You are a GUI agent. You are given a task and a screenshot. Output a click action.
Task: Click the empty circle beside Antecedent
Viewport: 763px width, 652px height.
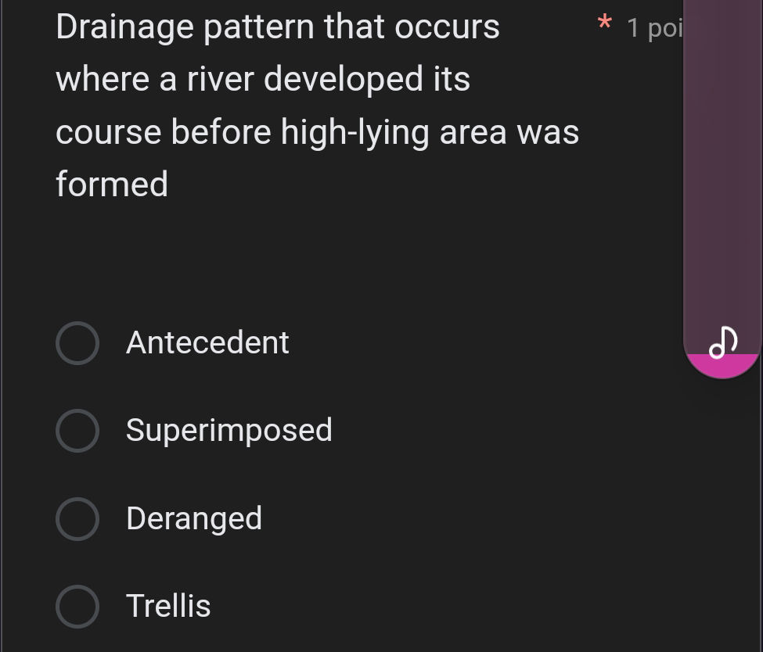point(77,342)
